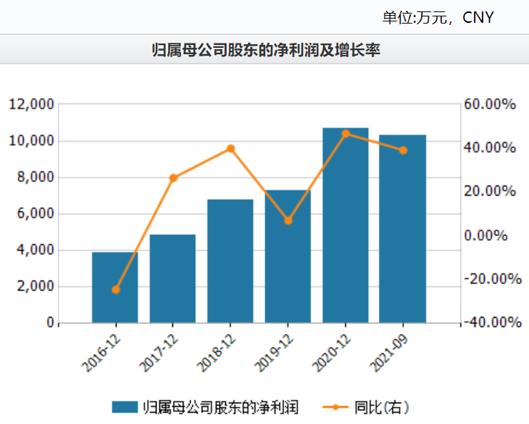Click the 12,000 left axis value
This screenshot has height=424, width=529.
[x=31, y=104]
